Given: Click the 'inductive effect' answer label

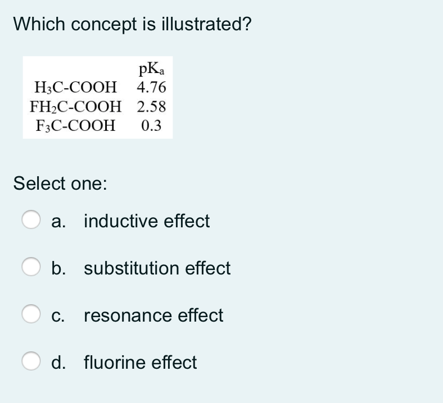Looking at the screenshot, I should [x=147, y=221].
